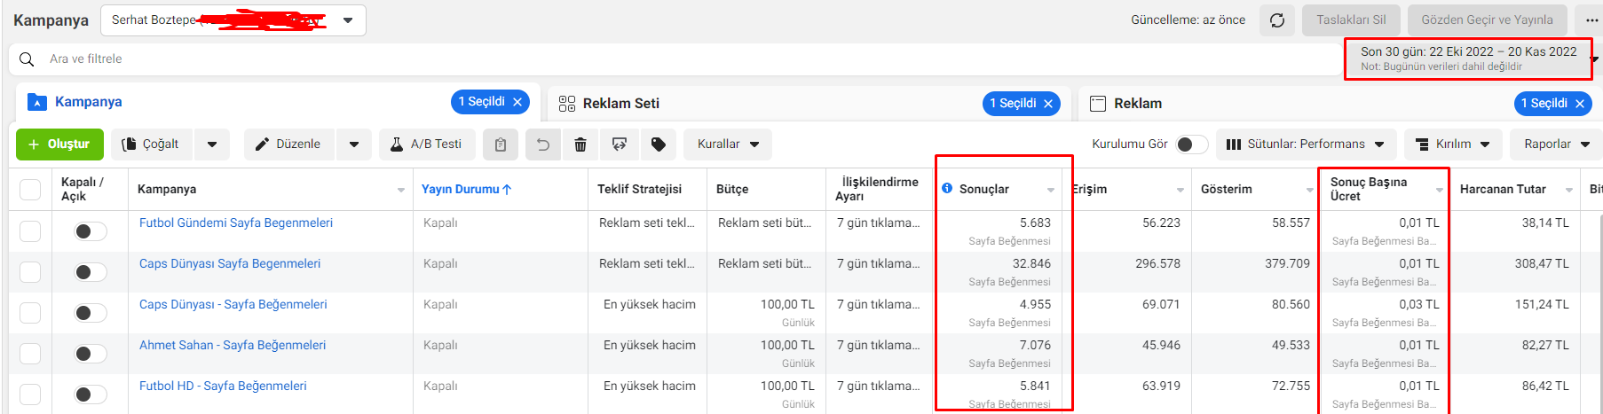The image size is (1603, 414).
Task: Click the tag label icon
Action: (x=659, y=145)
